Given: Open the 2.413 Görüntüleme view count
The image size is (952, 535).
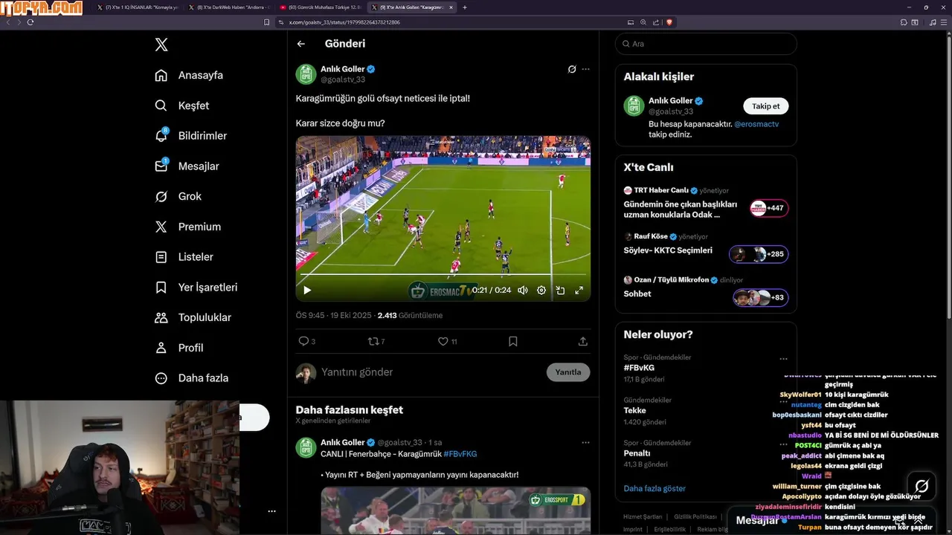Looking at the screenshot, I should click(410, 316).
